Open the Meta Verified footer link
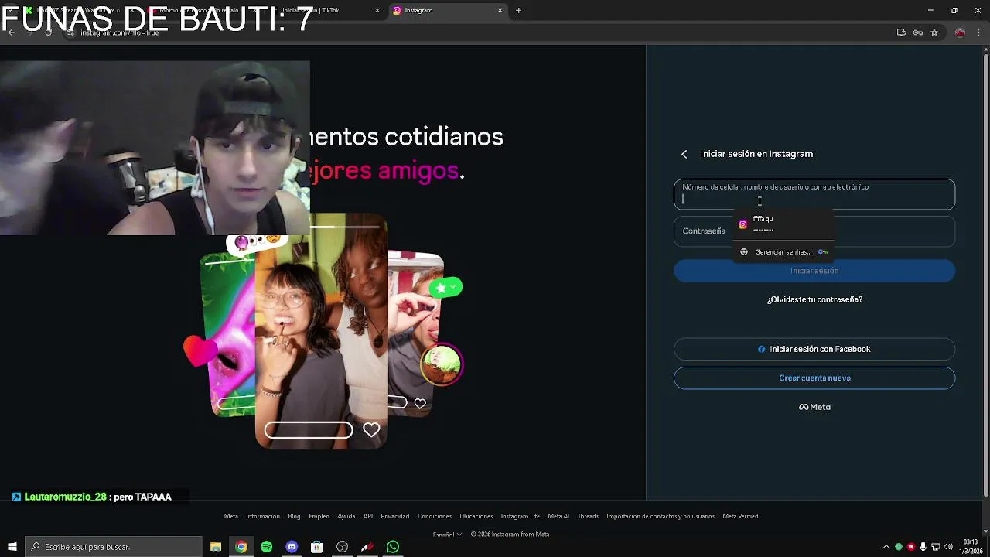Image resolution: width=990 pixels, height=557 pixels. pos(740,516)
